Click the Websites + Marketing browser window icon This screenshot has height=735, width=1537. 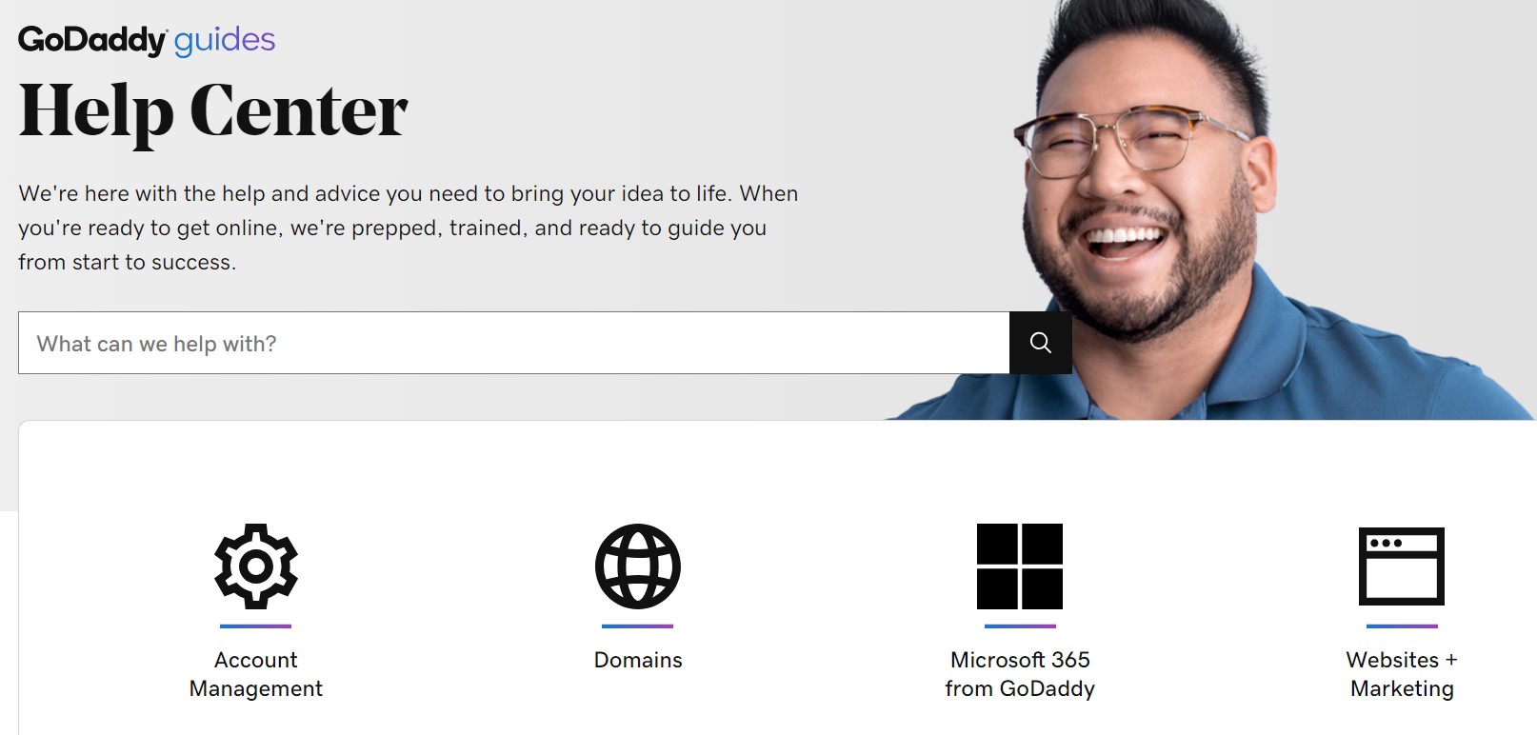[1402, 566]
